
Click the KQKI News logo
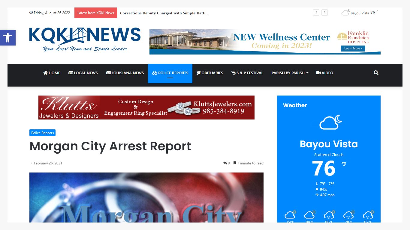(85, 40)
